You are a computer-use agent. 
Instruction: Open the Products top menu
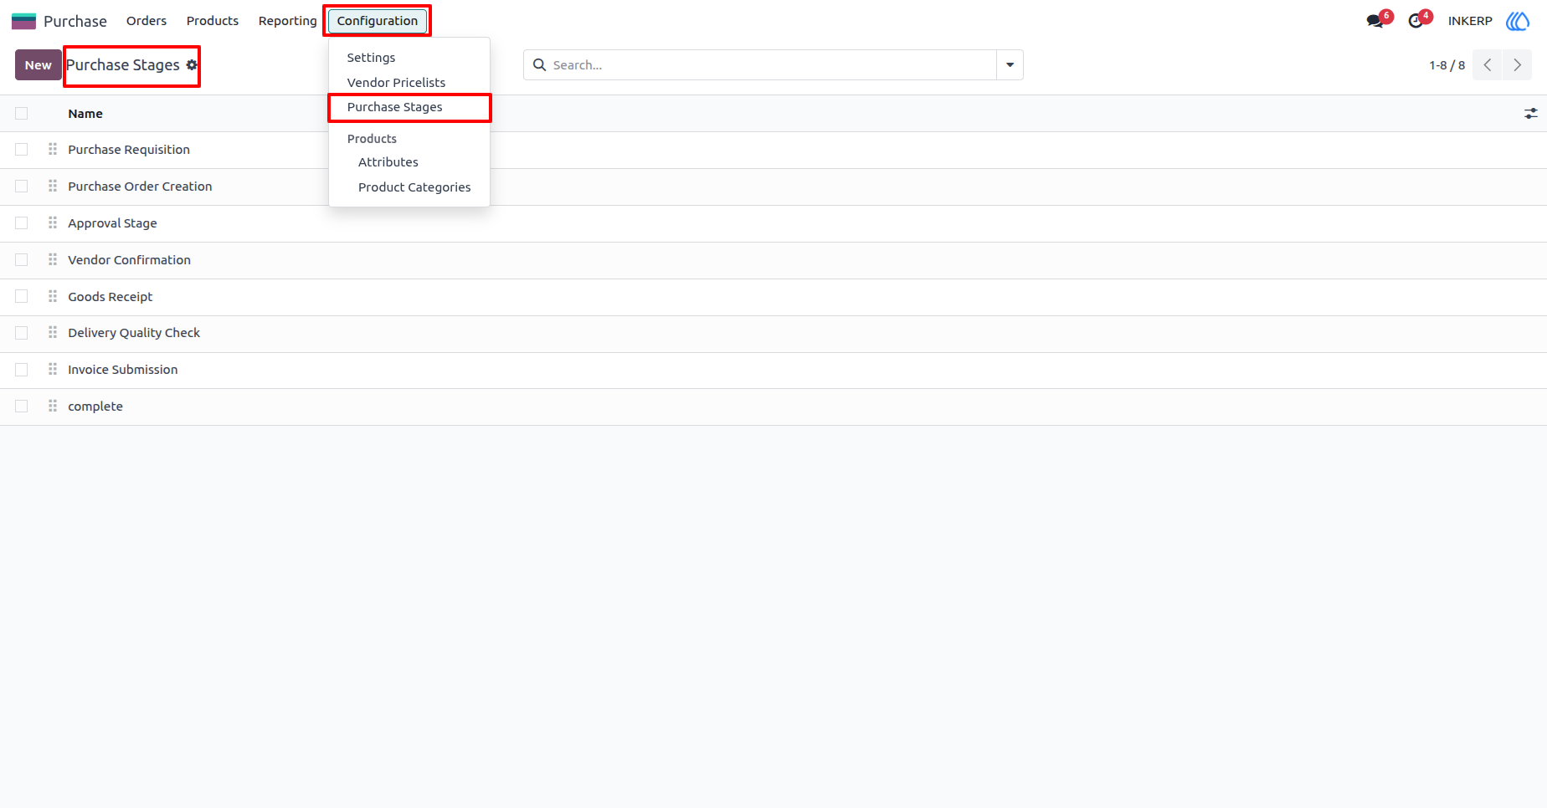(213, 21)
